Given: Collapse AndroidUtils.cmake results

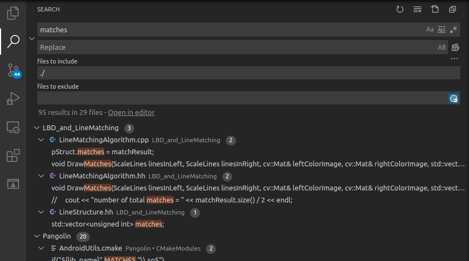Looking at the screenshot, I should [x=41, y=248].
